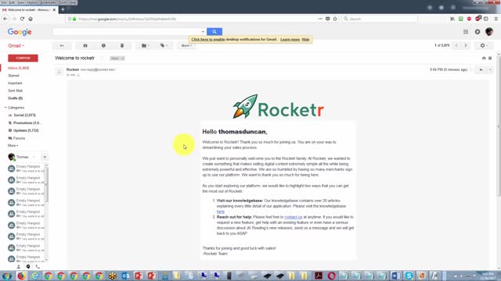Click the 'contact us' link
The image size is (501, 281).
(x=294, y=217)
